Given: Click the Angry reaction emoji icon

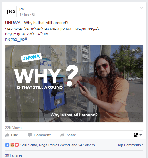Looking at the screenshot, I should pyautogui.click(x=12, y=145).
